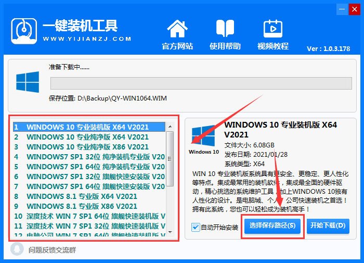Image resolution: width=364 pixels, height=263 pixels.
Task: Open the WWW.YIJIANZJ.COM website text
Action: click(x=87, y=39)
